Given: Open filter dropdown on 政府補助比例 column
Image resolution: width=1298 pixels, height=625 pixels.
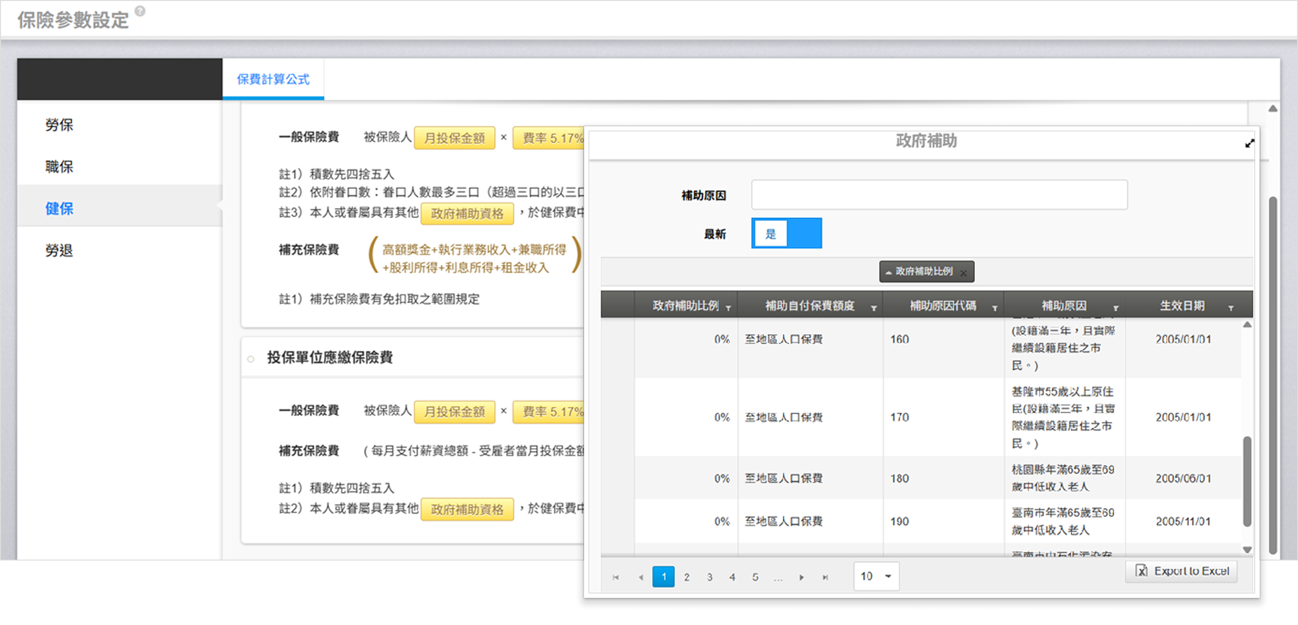Looking at the screenshot, I should pyautogui.click(x=728, y=308).
